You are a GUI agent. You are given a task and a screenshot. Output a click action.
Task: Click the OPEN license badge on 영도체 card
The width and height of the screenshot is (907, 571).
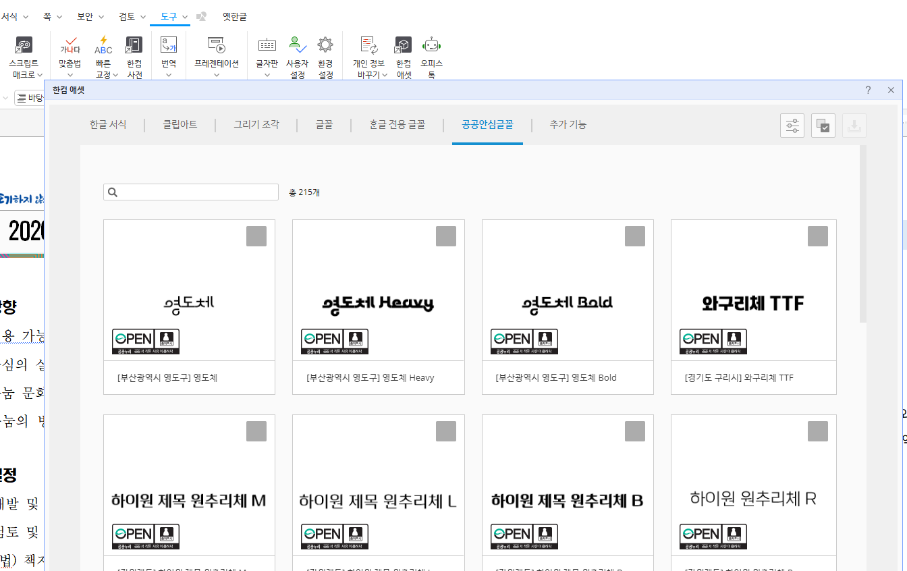tap(146, 342)
